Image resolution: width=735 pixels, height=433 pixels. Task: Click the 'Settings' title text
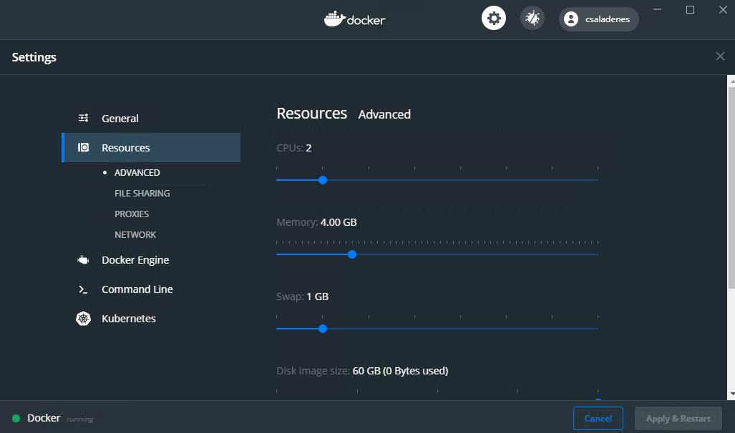coord(34,57)
